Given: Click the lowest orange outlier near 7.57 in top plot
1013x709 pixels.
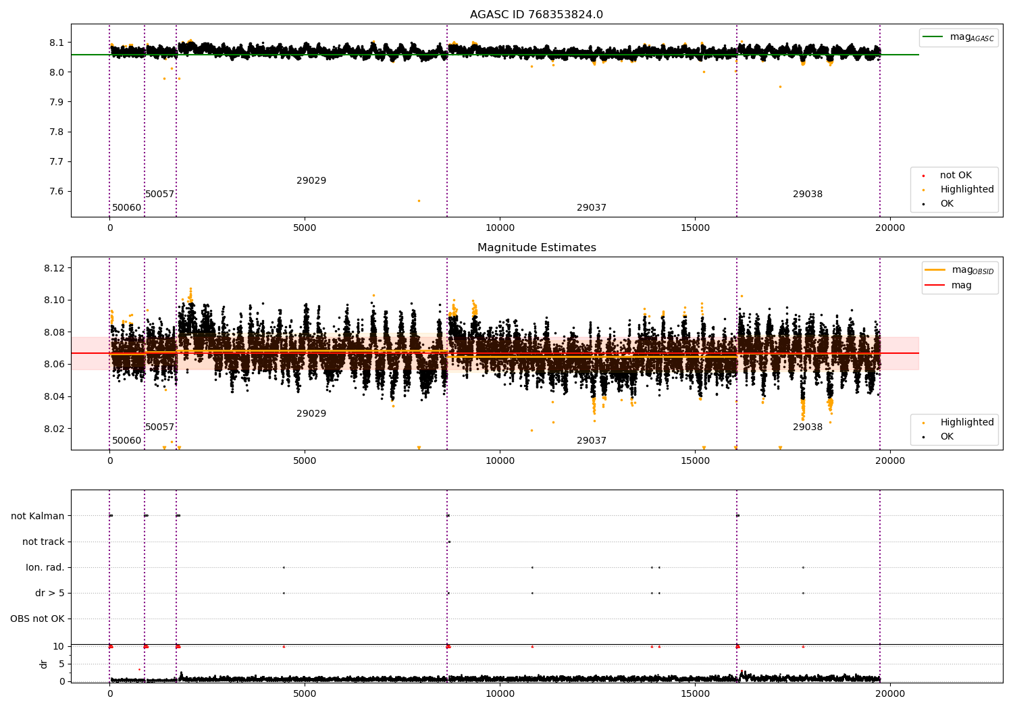Looking at the screenshot, I should coord(419,201).
